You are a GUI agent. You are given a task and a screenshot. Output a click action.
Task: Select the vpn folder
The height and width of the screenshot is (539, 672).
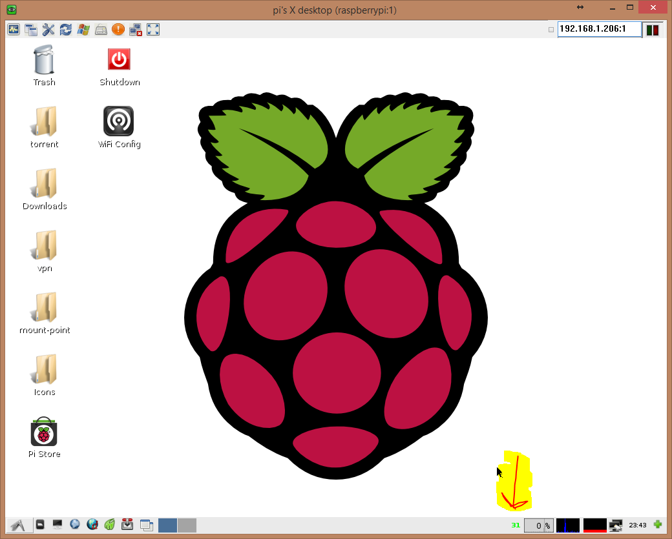click(45, 251)
